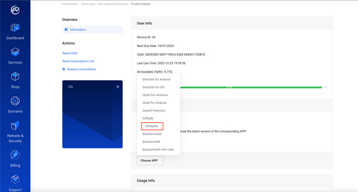Viewport: 358px width, 192px height.
Task: Pick Clash For windows option
Action: (x=155, y=95)
